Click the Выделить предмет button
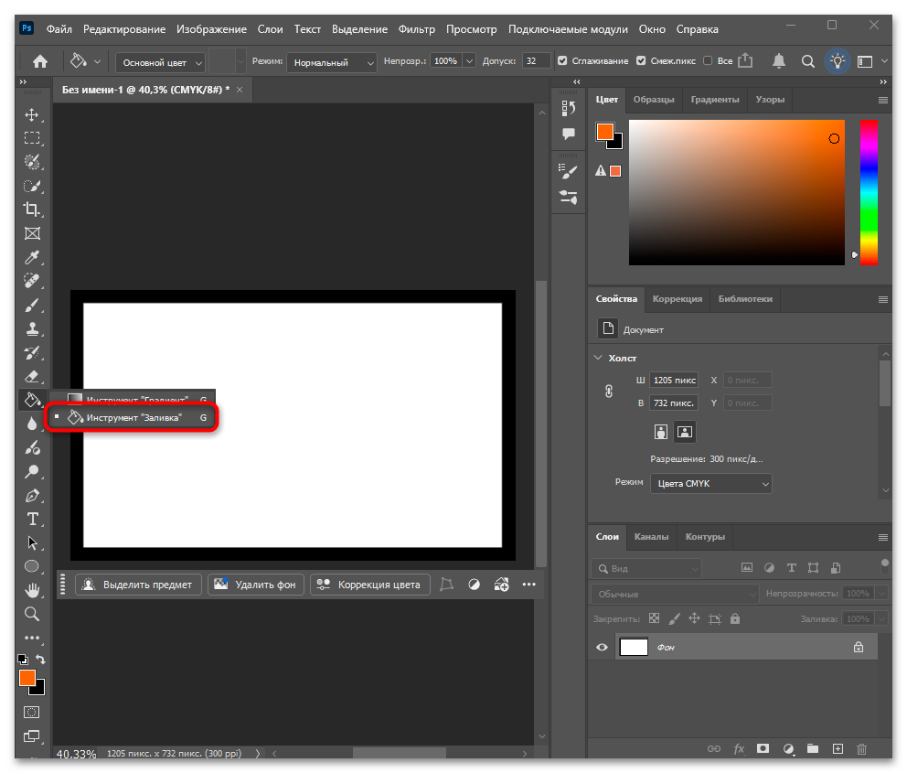907x773 pixels. click(138, 585)
